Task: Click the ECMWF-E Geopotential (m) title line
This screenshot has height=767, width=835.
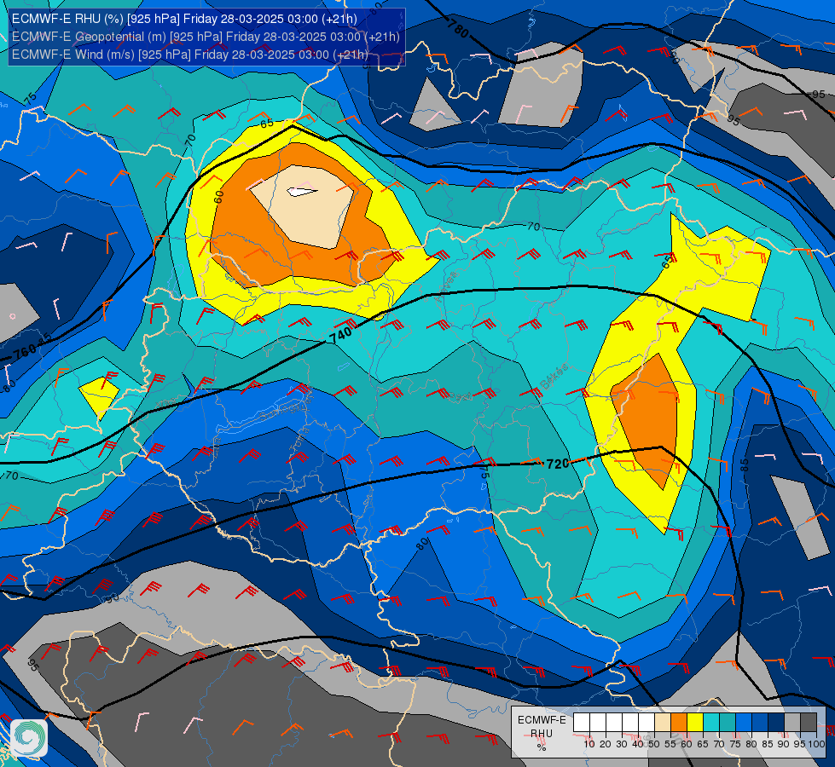Action: point(206,37)
